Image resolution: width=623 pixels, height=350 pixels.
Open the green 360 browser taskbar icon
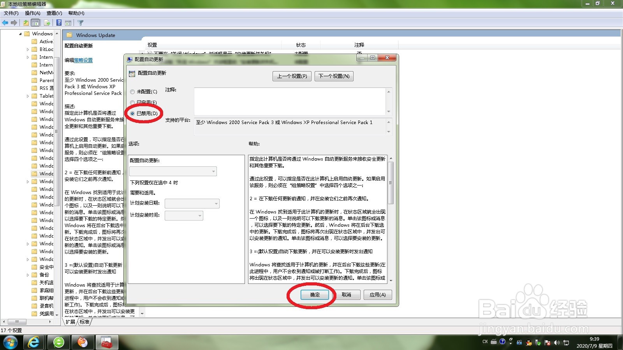click(x=59, y=342)
